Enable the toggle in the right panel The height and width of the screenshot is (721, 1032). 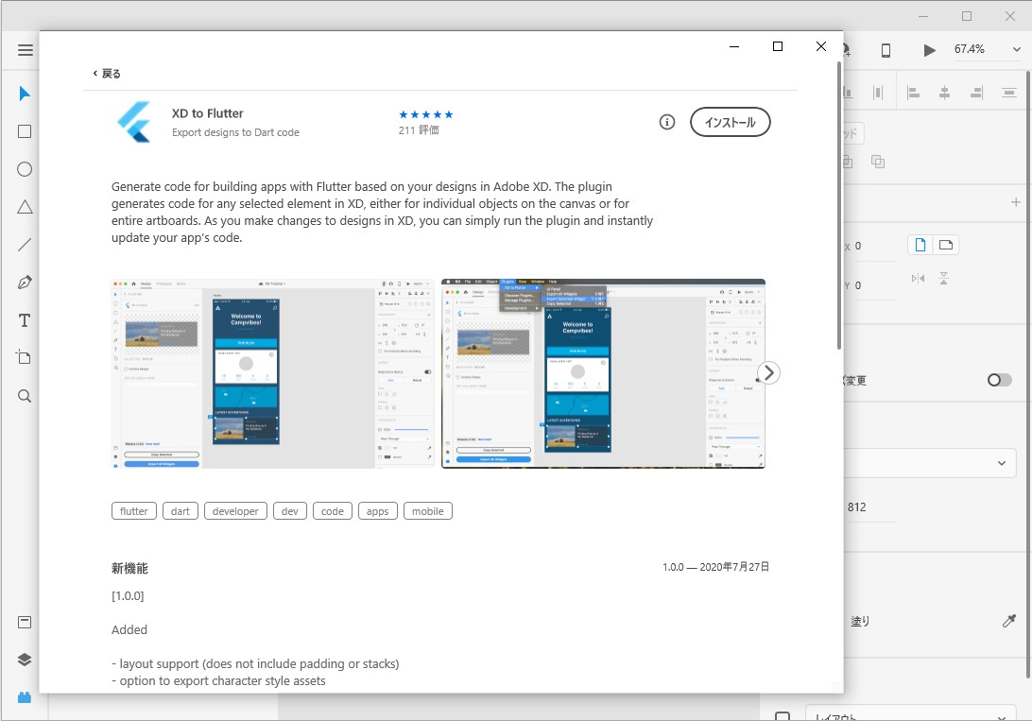999,380
